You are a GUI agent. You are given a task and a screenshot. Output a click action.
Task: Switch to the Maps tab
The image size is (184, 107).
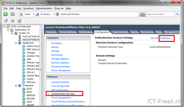coord(159,32)
